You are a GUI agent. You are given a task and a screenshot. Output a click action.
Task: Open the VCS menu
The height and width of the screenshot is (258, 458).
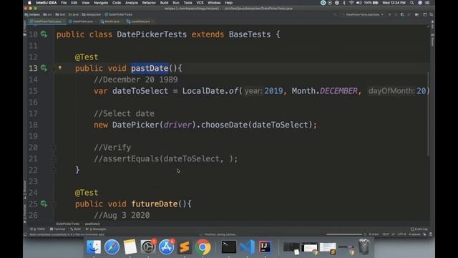(200, 3)
